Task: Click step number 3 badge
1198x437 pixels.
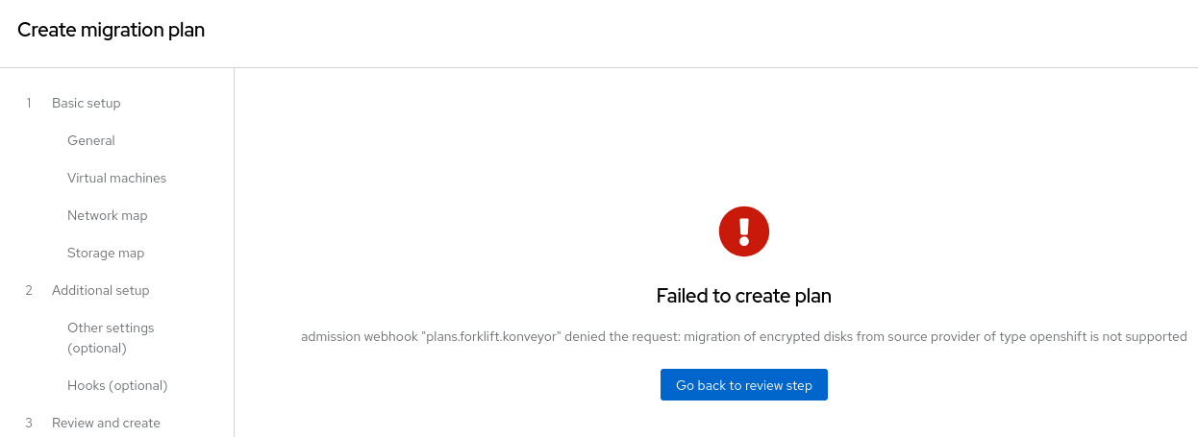Action: 29,423
